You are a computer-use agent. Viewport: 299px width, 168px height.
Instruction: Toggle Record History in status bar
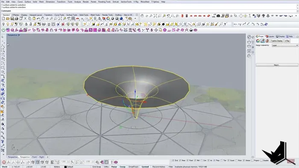coord(158,167)
